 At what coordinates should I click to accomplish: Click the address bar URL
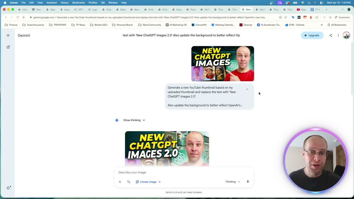point(149,17)
